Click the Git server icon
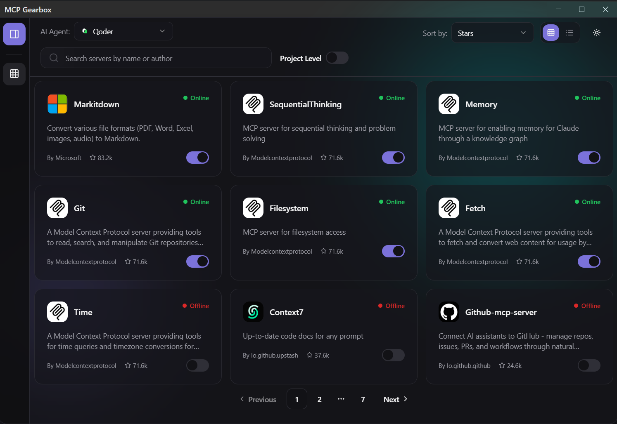 coord(57,208)
